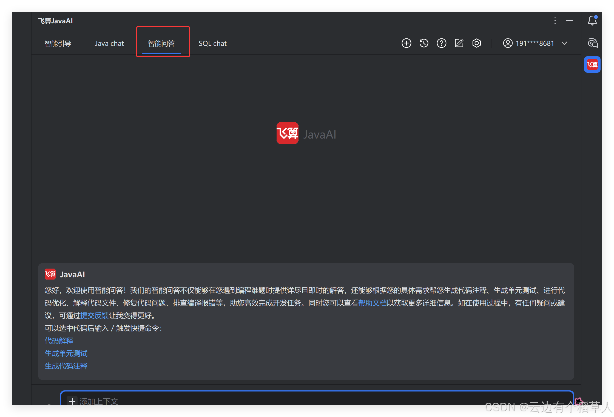This screenshot has width=614, height=417.
Task: Open settings hexagon icon
Action: coord(477,43)
